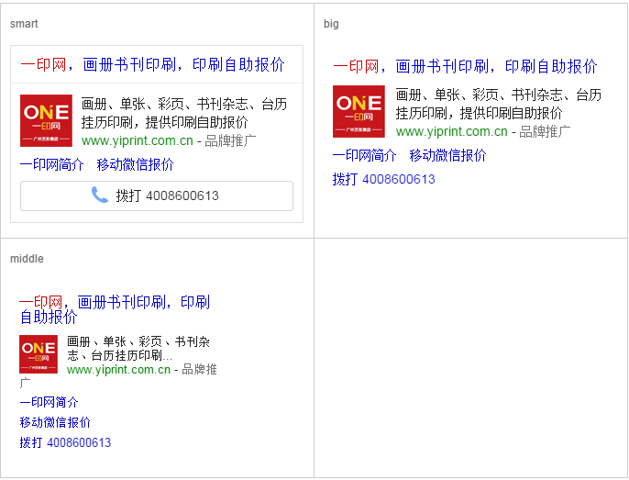Click the ONE logo in smart panel

46,120
